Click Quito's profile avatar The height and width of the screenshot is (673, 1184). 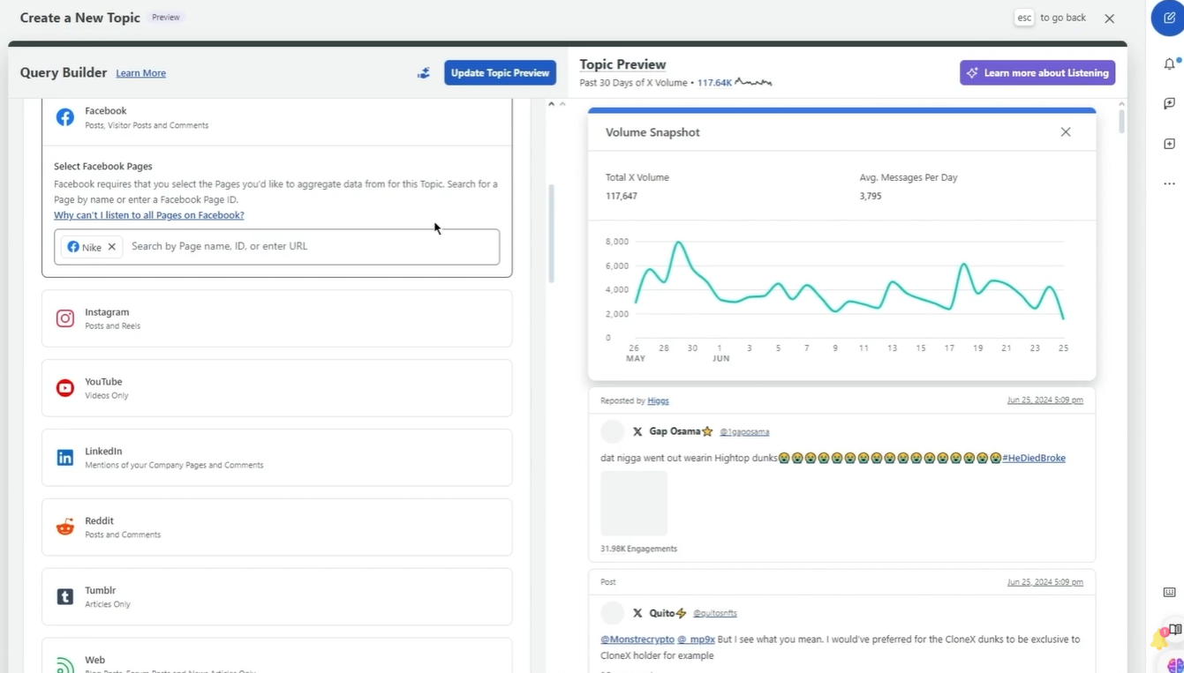coord(612,613)
